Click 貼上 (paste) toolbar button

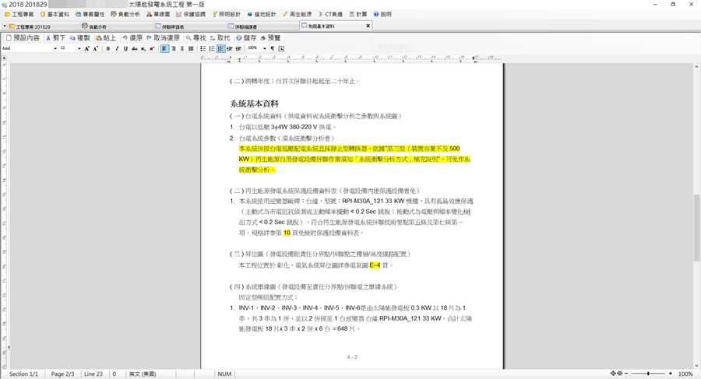pos(107,38)
